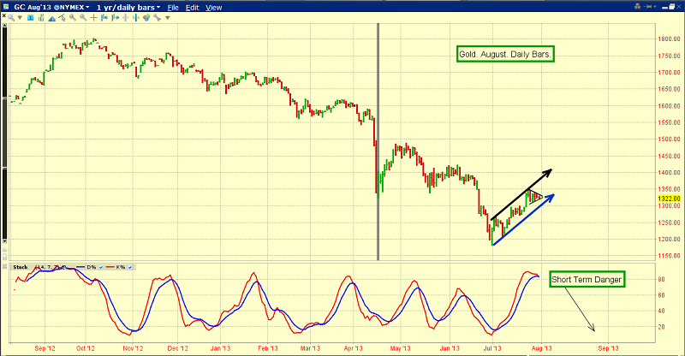The height and width of the screenshot is (356, 685).
Task: Click the Sep '12 date axis label
Action: point(45,348)
